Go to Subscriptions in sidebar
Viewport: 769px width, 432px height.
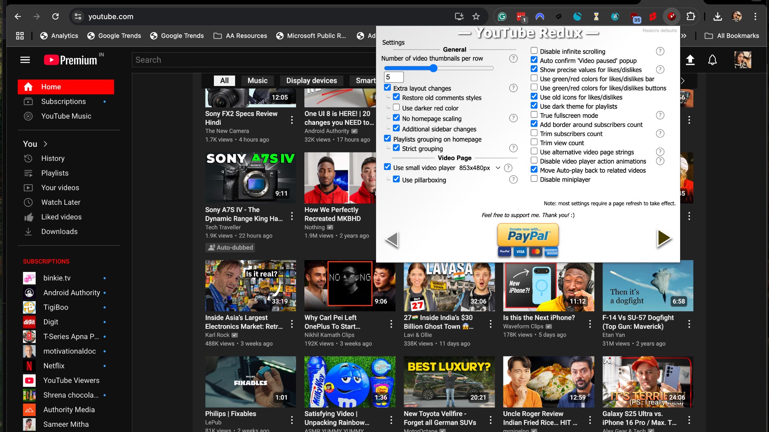click(63, 102)
